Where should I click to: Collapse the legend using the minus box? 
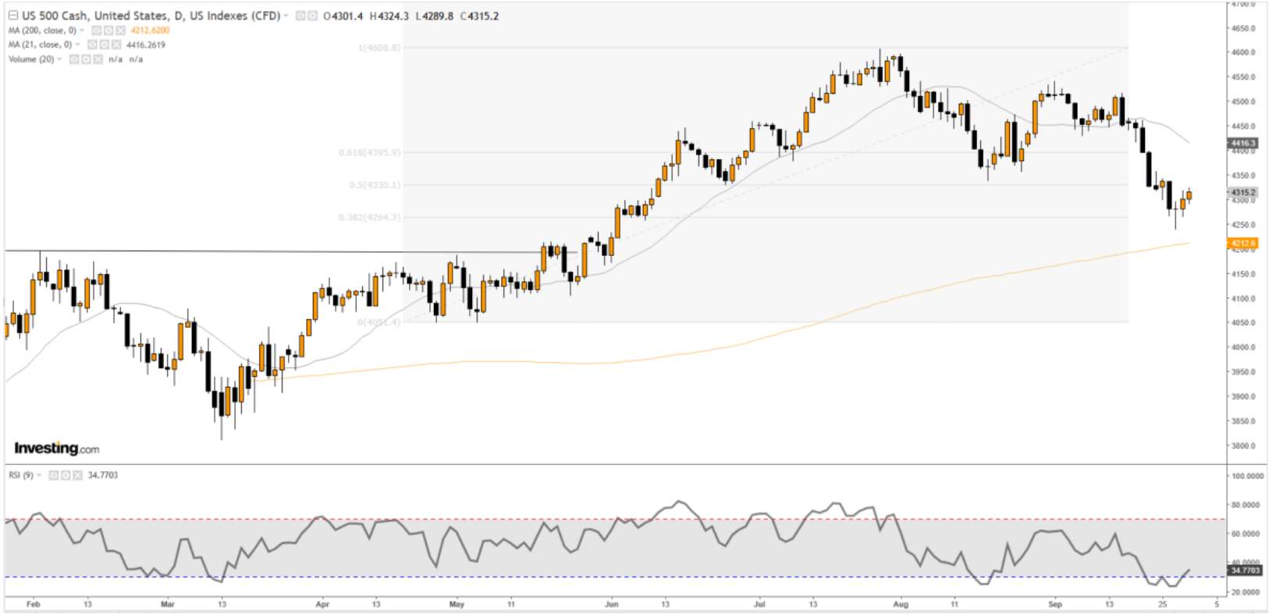coord(12,16)
